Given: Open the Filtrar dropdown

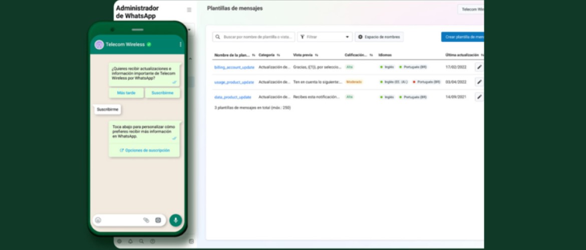Looking at the screenshot, I should coord(325,37).
